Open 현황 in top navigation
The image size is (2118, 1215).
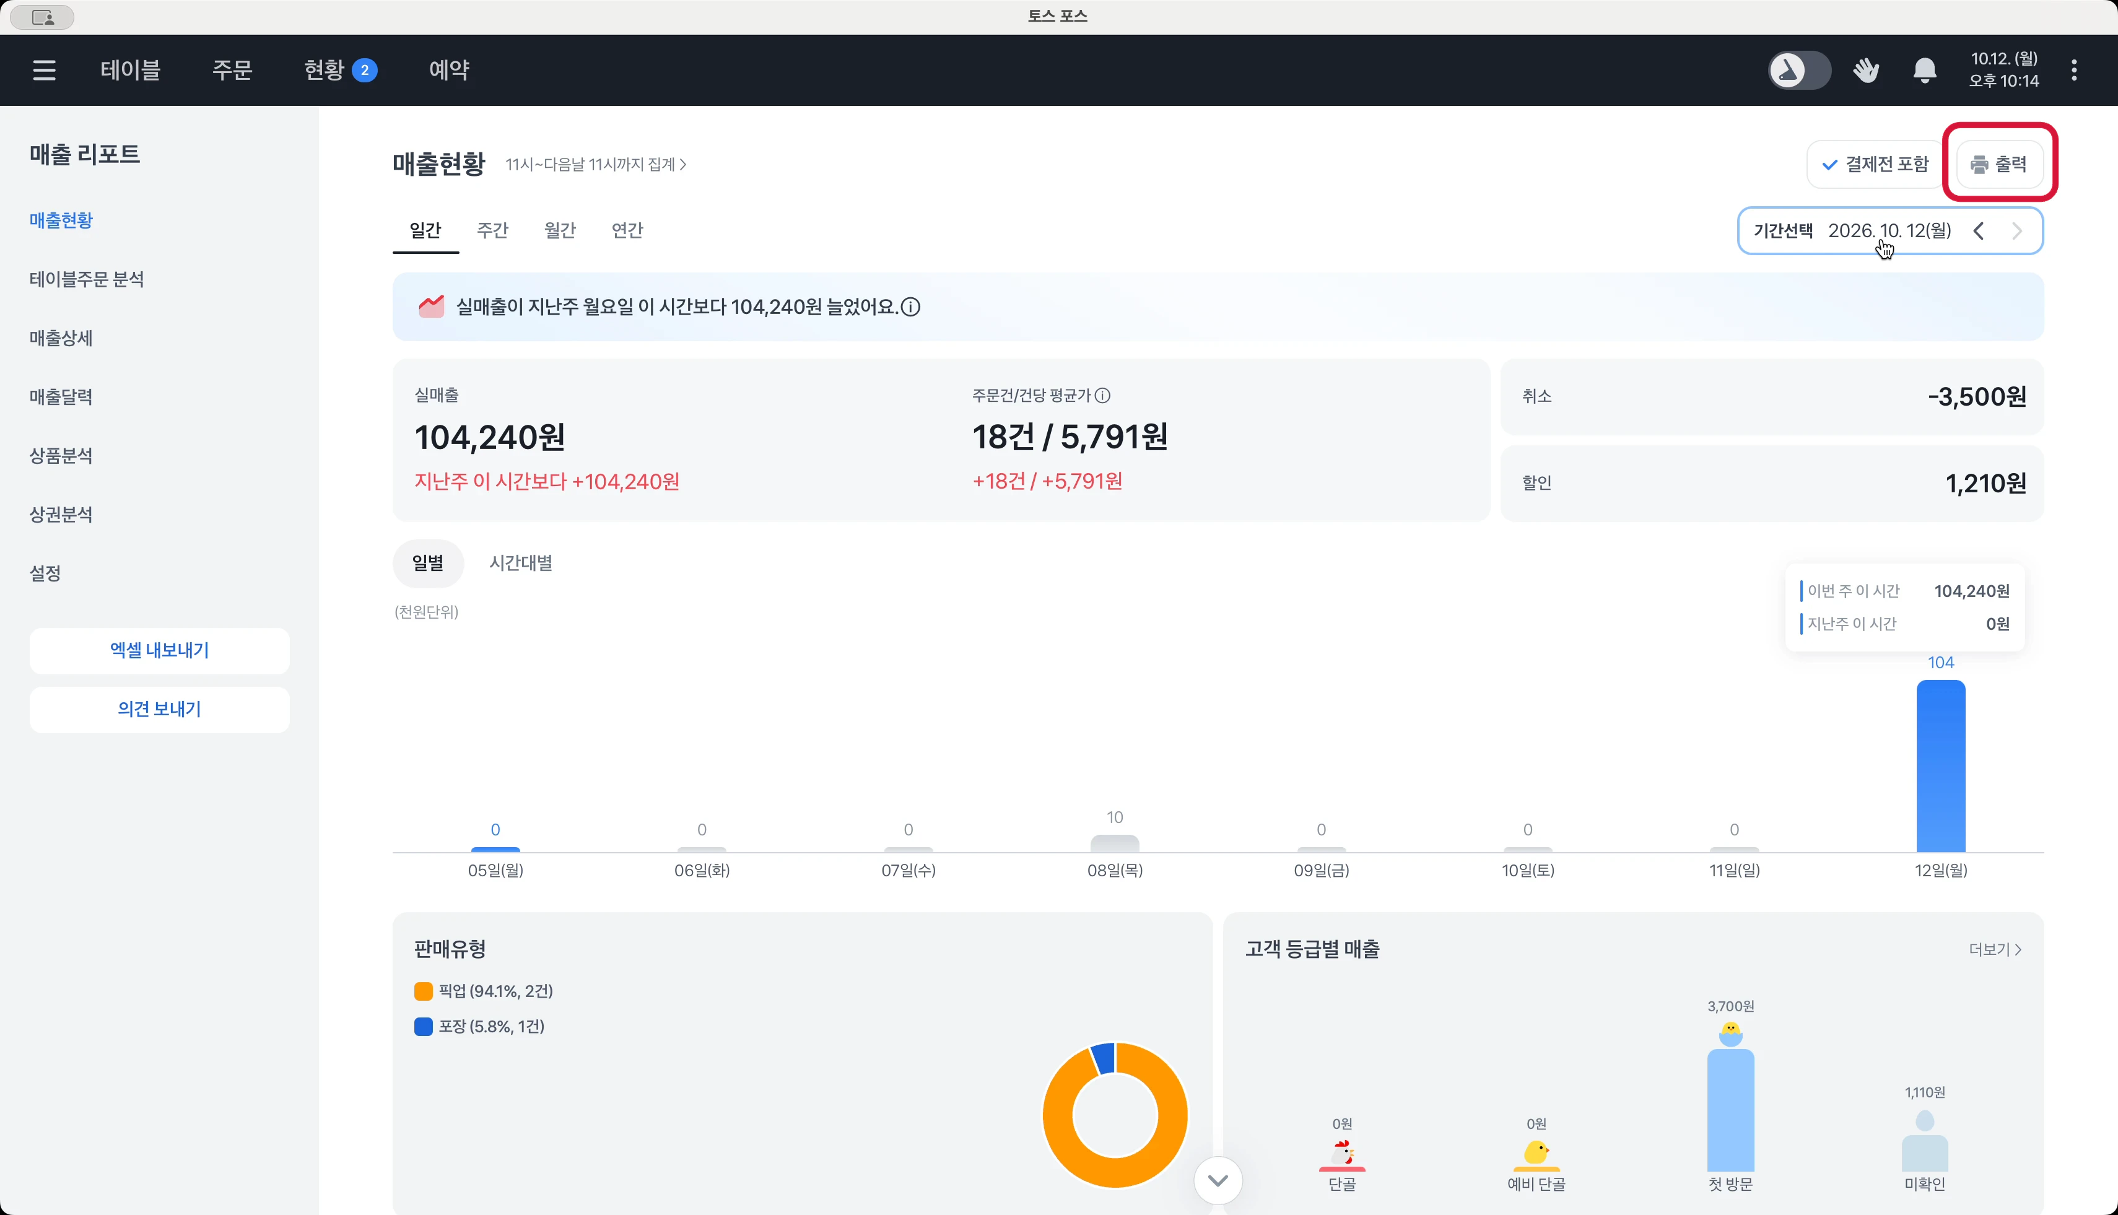click(341, 70)
